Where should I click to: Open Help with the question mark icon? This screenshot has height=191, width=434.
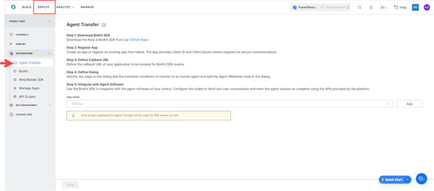(x=400, y=7)
